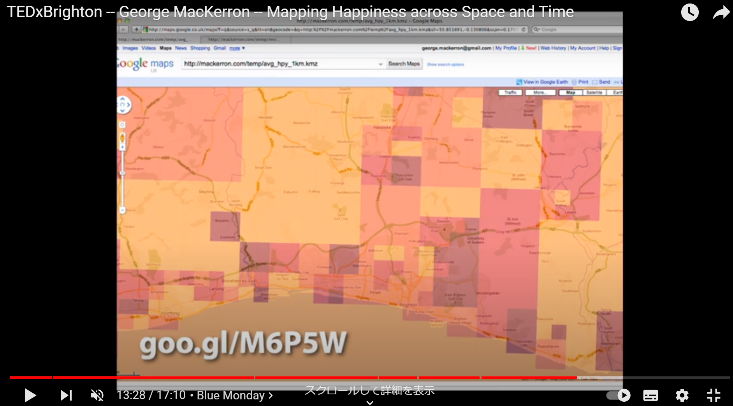This screenshot has width=733, height=406.
Task: Exit full screen mode
Action: pos(714,395)
